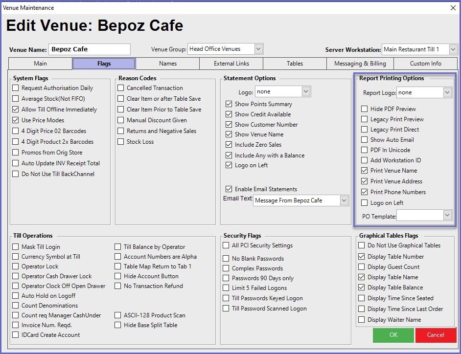
Task: Tick the Hide PDF Preview option
Action: 364,109
